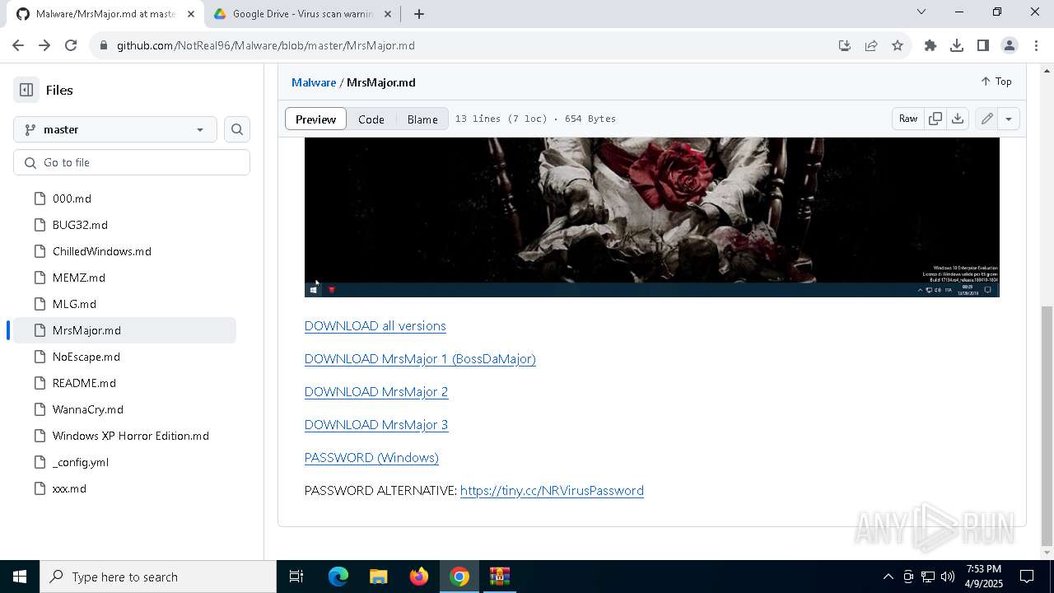
Task: Launch Firefox from taskbar
Action: [419, 577]
